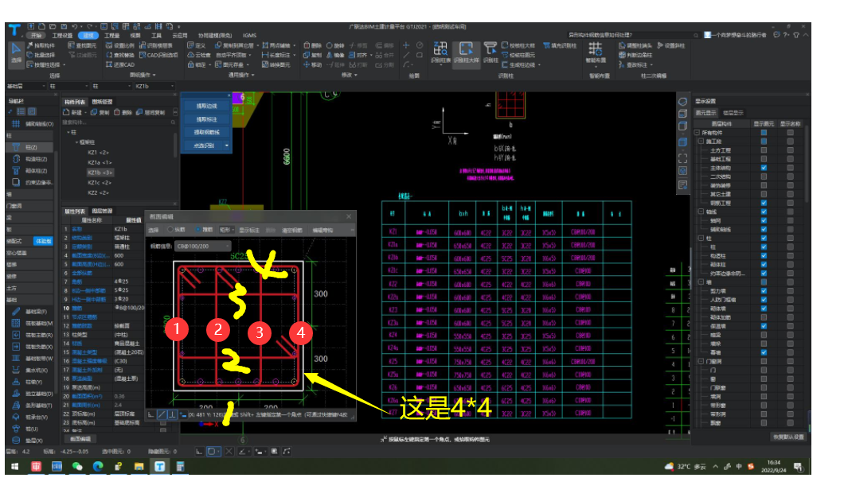The width and height of the screenshot is (848, 501).
Task: Click the 提取钢筋线 button
Action: (x=206, y=132)
